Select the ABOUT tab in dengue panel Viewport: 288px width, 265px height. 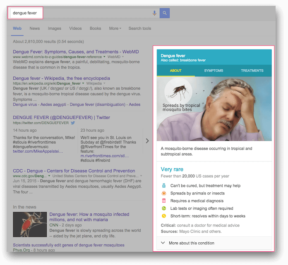[175, 71]
